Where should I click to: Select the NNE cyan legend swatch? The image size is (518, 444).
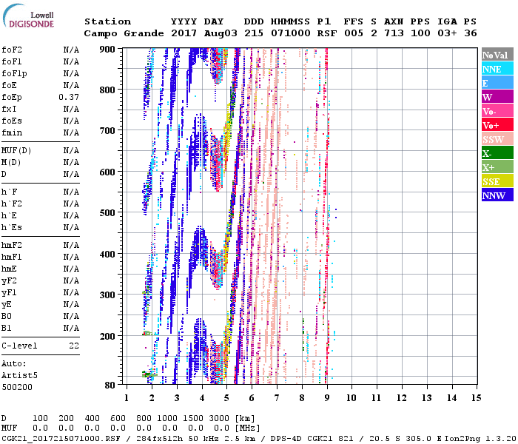coord(497,69)
